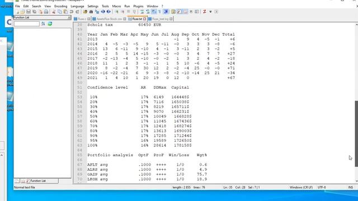Click 'length : 2 855' in status bar

coord(181,188)
